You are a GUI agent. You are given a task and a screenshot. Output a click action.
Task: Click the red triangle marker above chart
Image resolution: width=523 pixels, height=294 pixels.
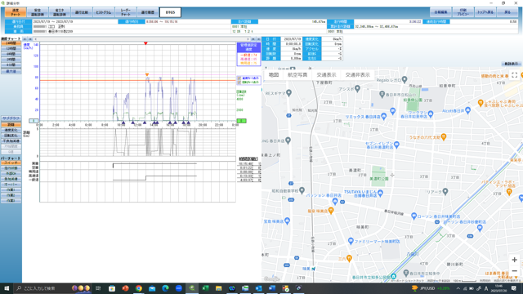[145, 43]
